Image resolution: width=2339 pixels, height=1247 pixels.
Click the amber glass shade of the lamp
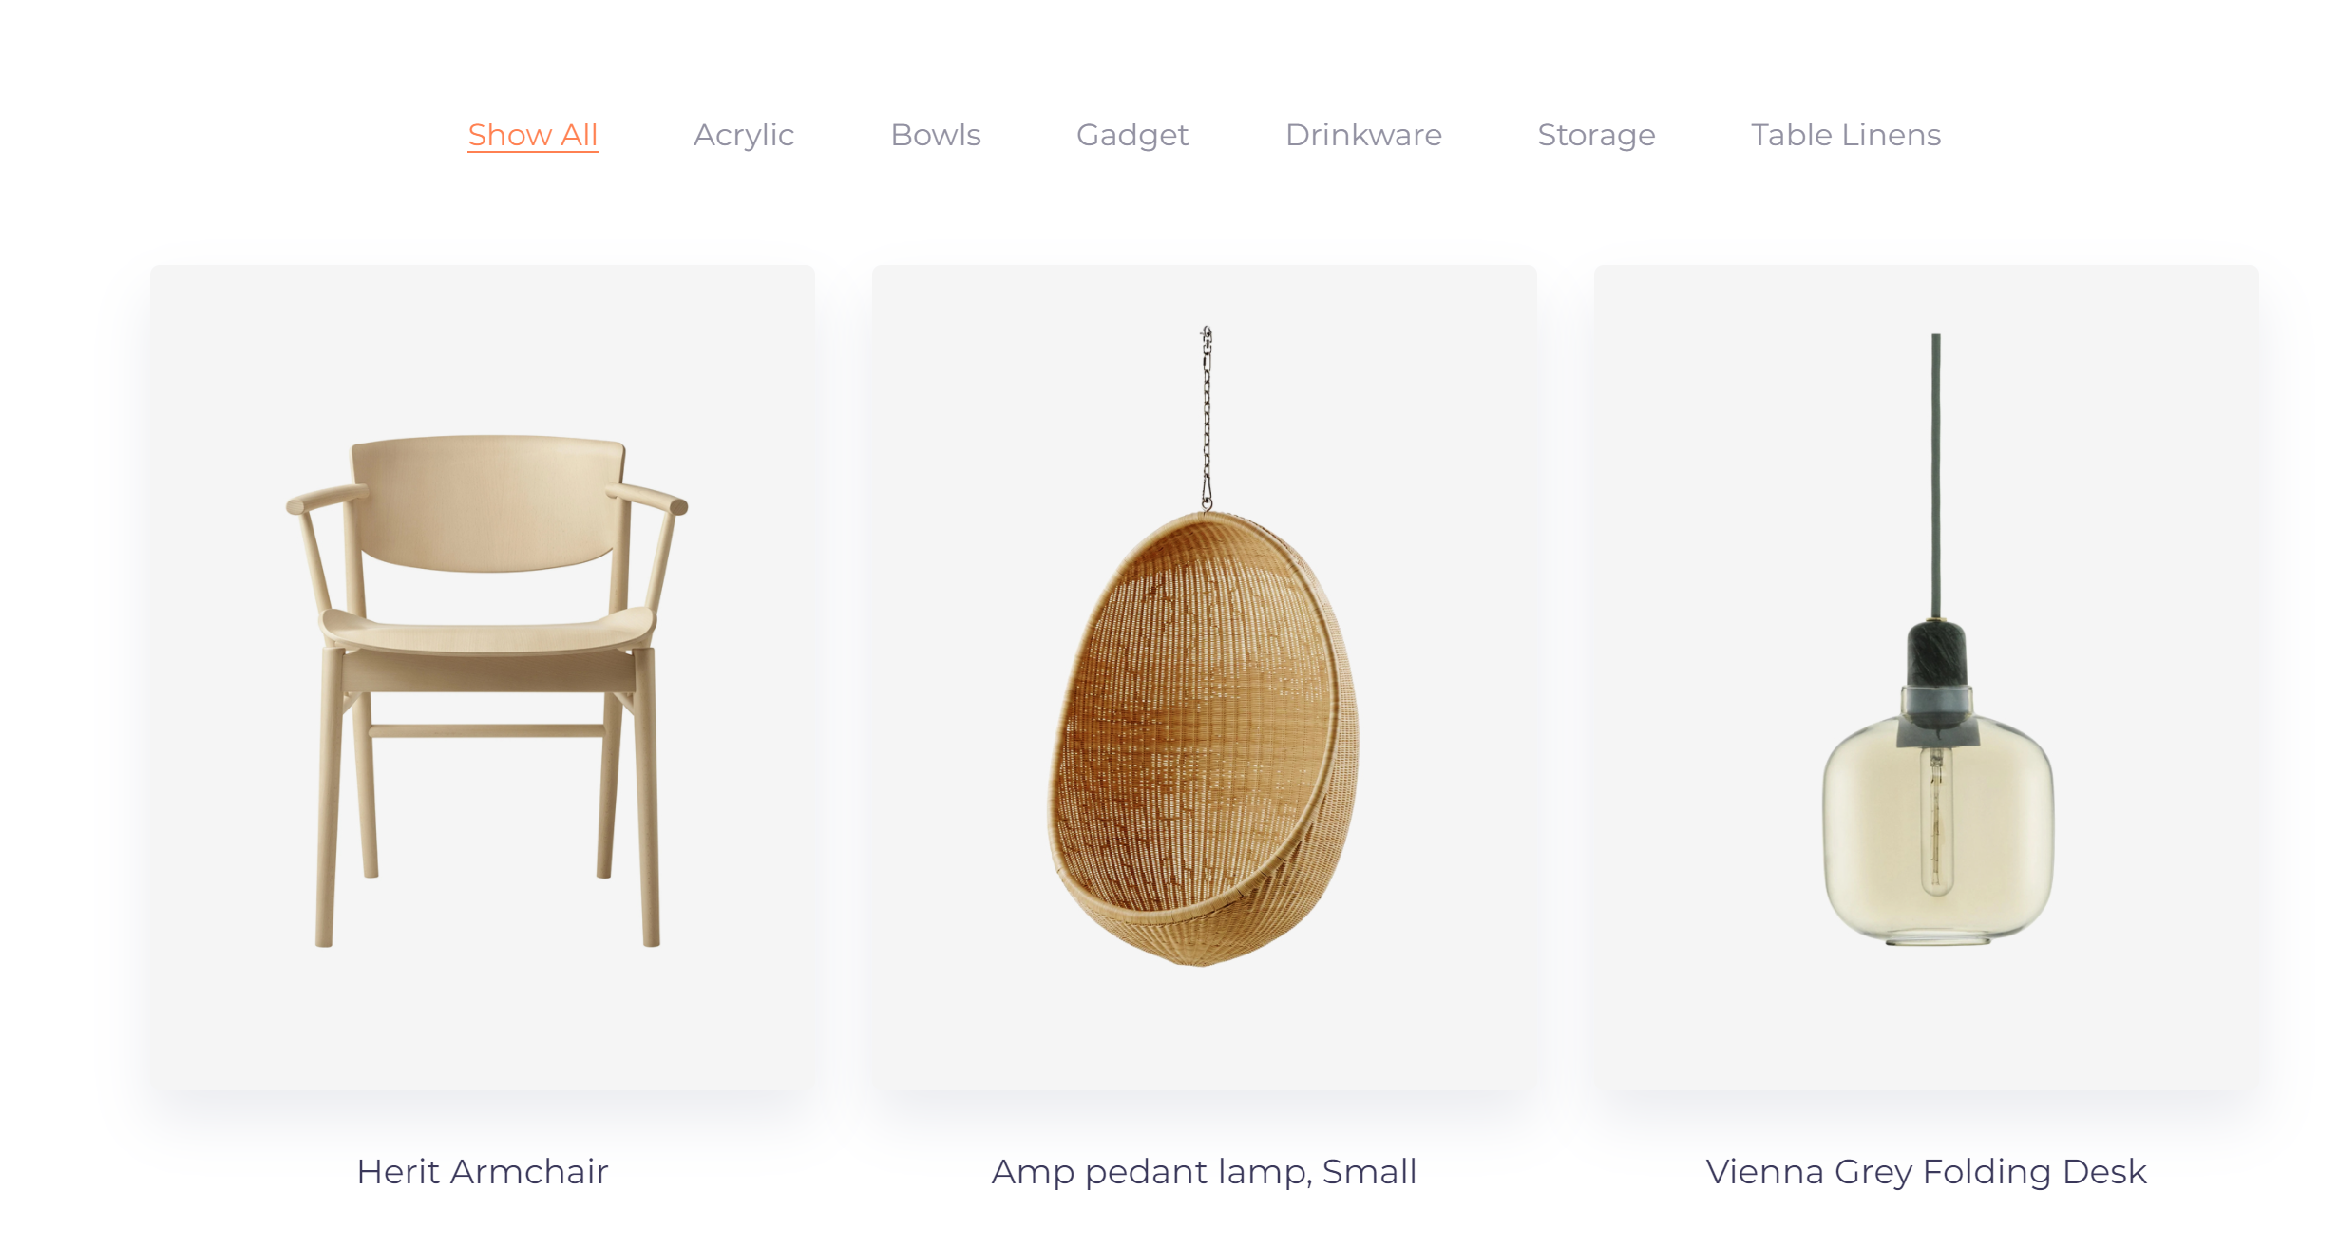(x=1938, y=836)
